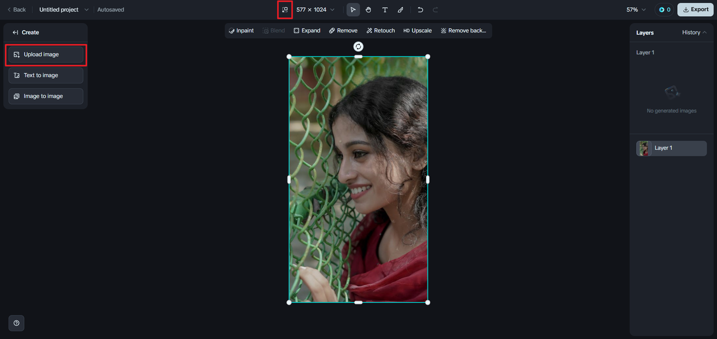Open the Untitled project name dropdown

[64, 10]
